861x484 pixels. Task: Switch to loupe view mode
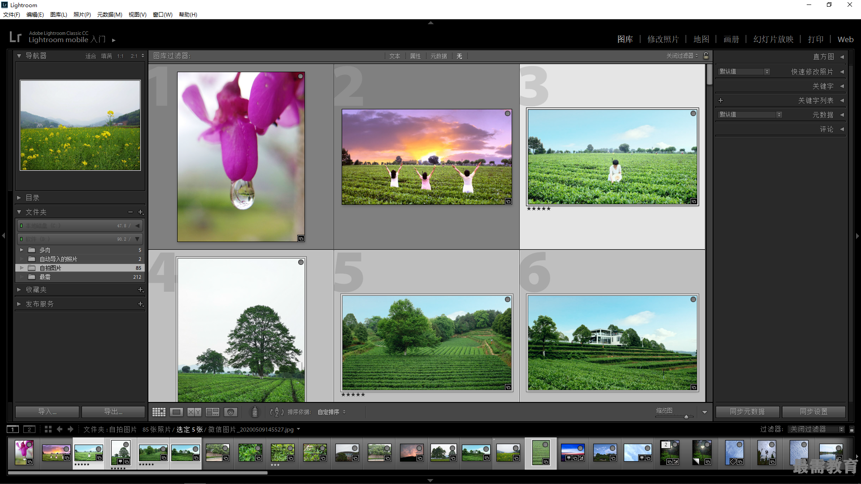point(176,412)
